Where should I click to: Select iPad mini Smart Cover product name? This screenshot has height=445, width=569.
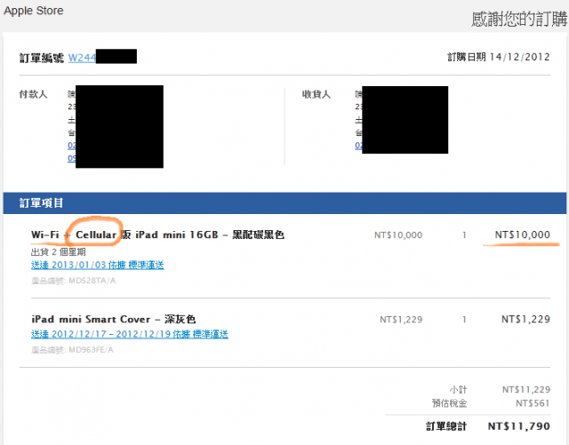pos(113,319)
